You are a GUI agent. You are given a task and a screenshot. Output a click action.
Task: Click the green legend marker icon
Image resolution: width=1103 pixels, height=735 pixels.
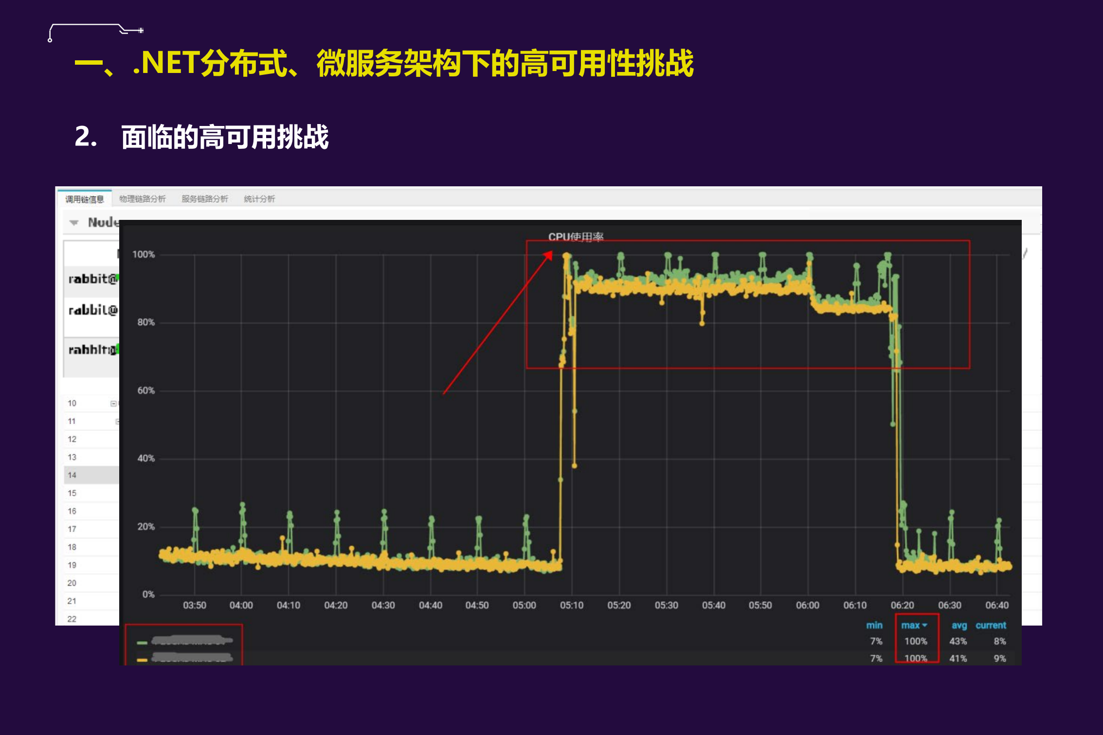click(x=142, y=643)
